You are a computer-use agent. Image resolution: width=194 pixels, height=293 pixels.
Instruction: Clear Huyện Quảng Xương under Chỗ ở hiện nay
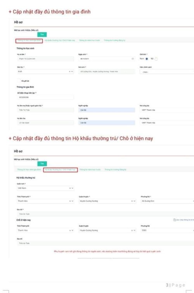(x=132, y=230)
